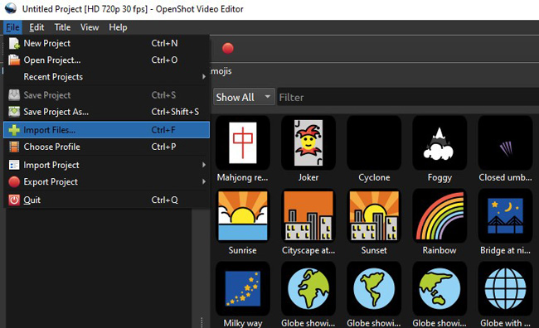The image size is (539, 328).
Task: Choose Open Project... menu entry
Action: pos(107,60)
